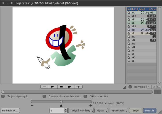
Task: Click the frame position slider handle
Action: point(3,92)
